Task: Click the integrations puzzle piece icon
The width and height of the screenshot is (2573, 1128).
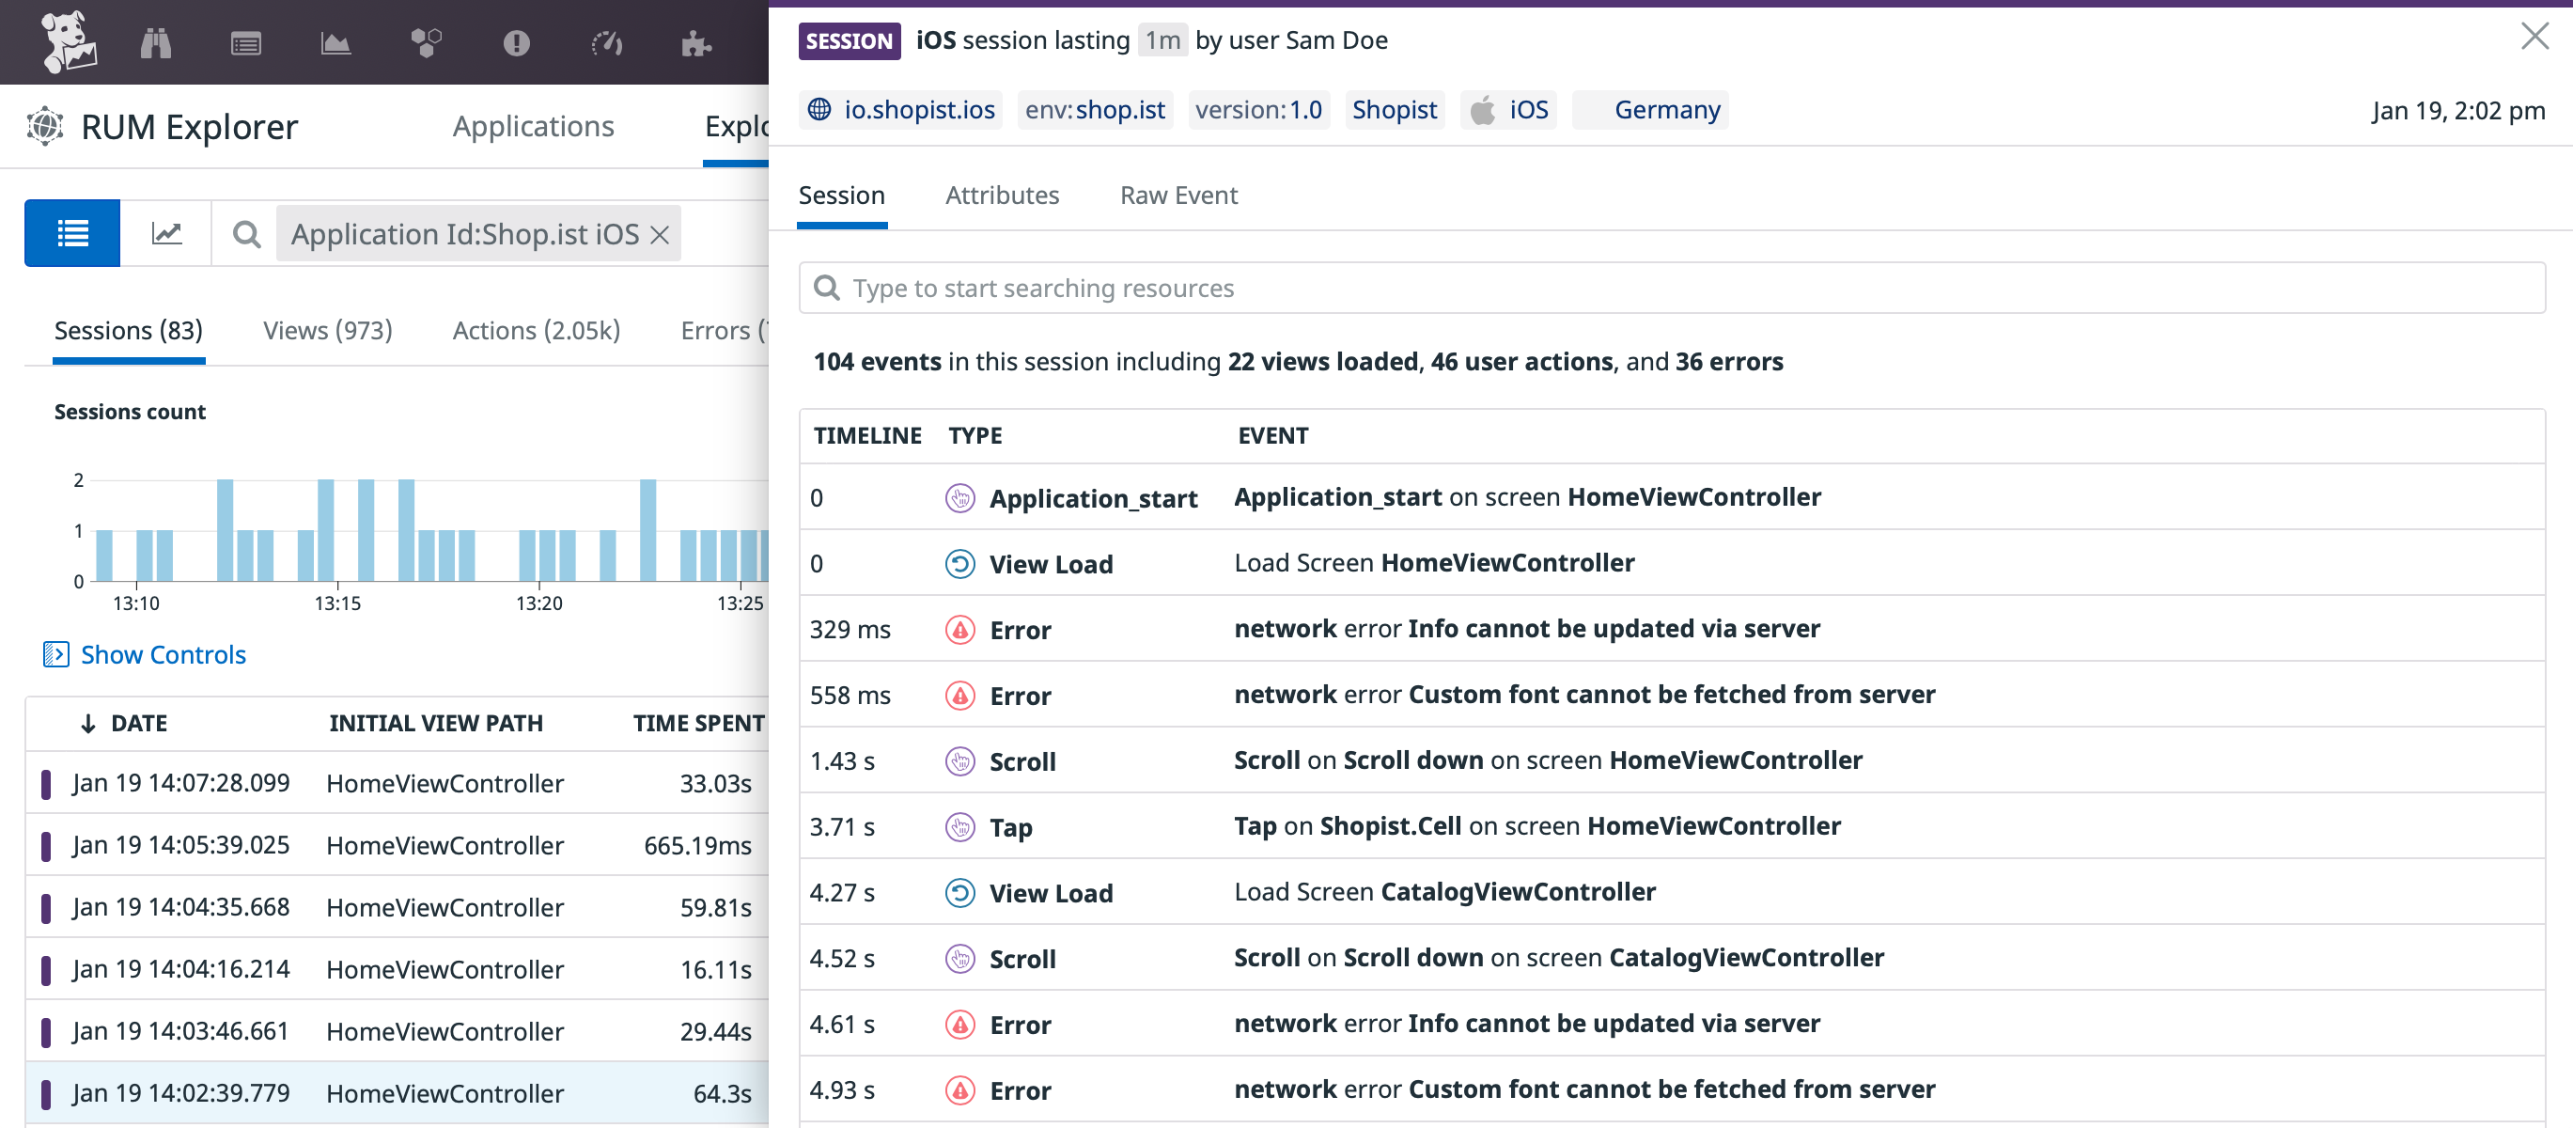Action: tap(694, 42)
